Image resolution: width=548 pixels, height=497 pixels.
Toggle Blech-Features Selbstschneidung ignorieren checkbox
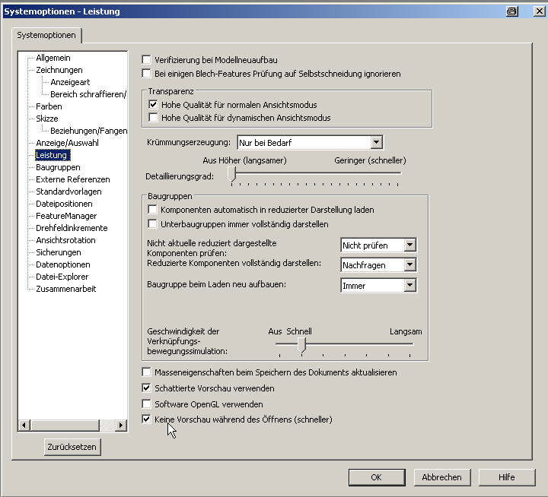point(146,74)
